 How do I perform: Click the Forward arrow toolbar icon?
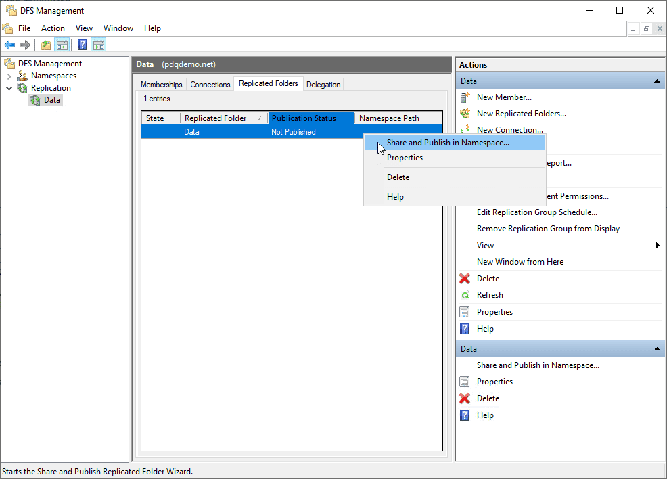click(x=25, y=45)
